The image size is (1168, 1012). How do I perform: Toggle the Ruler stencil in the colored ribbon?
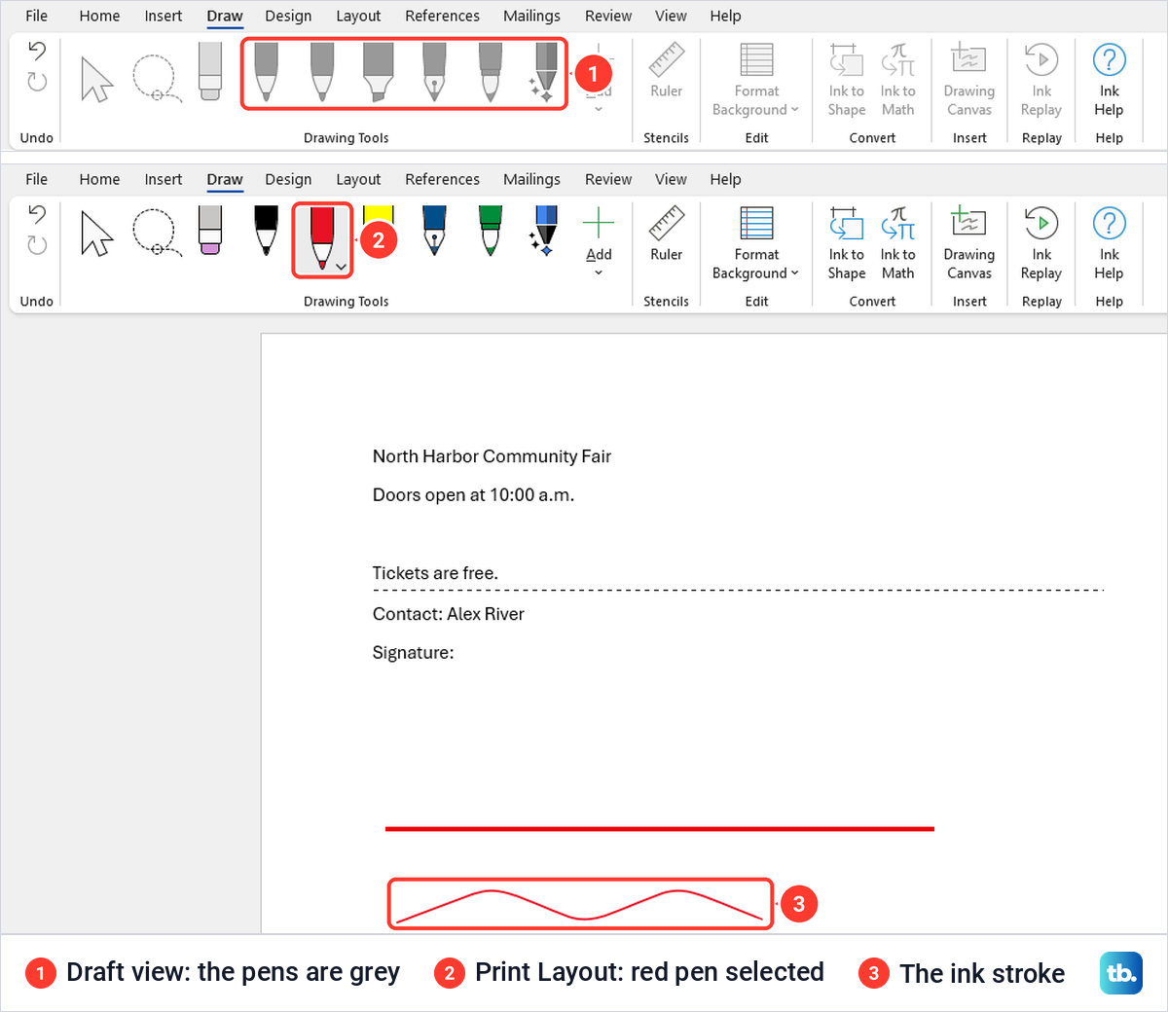tap(666, 235)
